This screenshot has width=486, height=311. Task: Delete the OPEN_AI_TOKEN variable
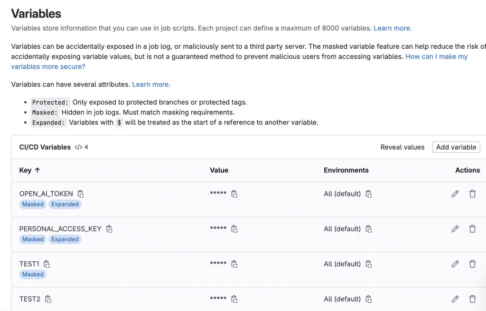[472, 194]
